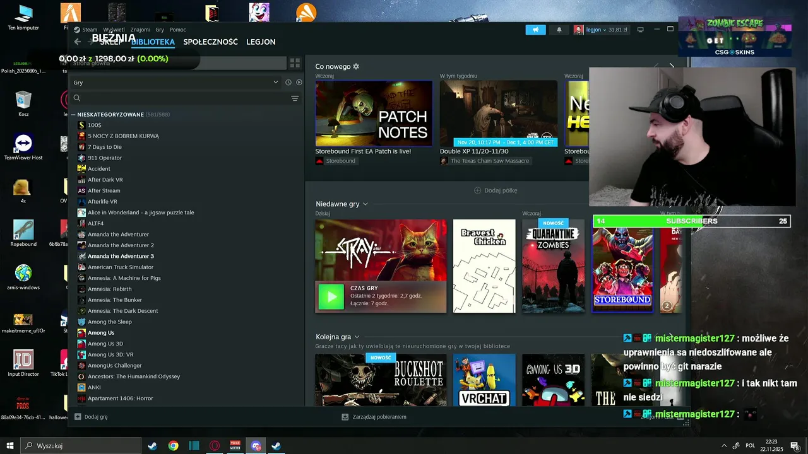Toggle library grid view icon

coord(295,63)
